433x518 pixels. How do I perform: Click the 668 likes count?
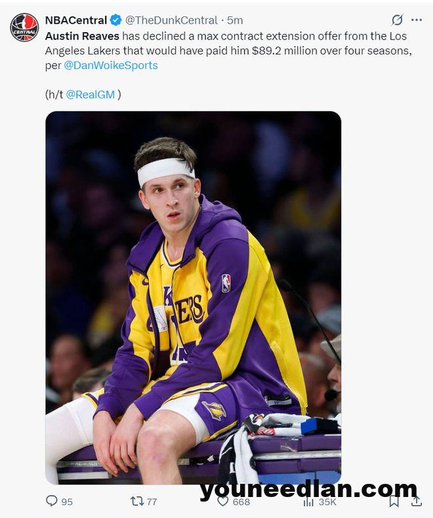point(241,502)
